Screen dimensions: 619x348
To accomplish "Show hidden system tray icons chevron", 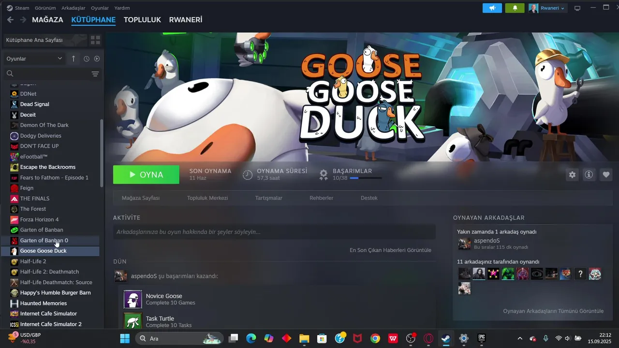I will [x=520, y=338].
